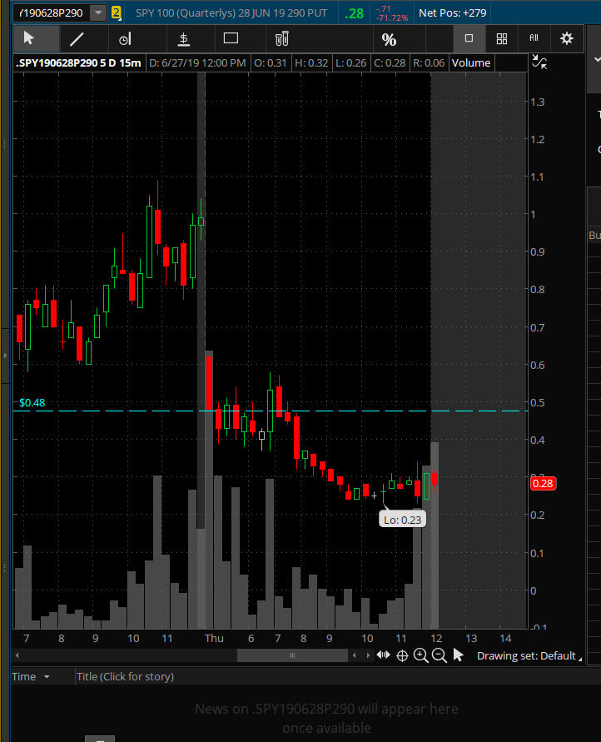Click the Title (Click for story) header

[126, 677]
